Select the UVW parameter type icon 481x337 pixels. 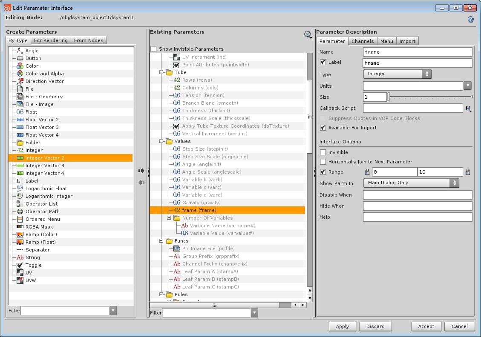pyautogui.click(x=20, y=280)
